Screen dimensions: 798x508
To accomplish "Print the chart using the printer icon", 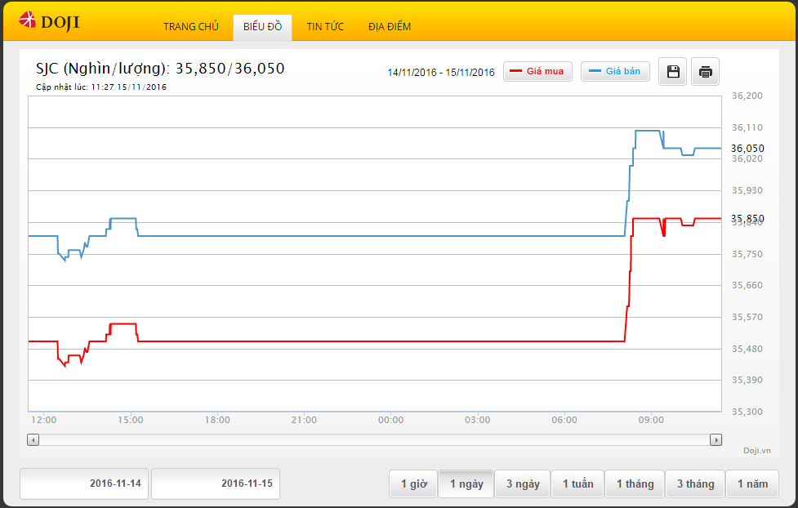I will tap(706, 72).
